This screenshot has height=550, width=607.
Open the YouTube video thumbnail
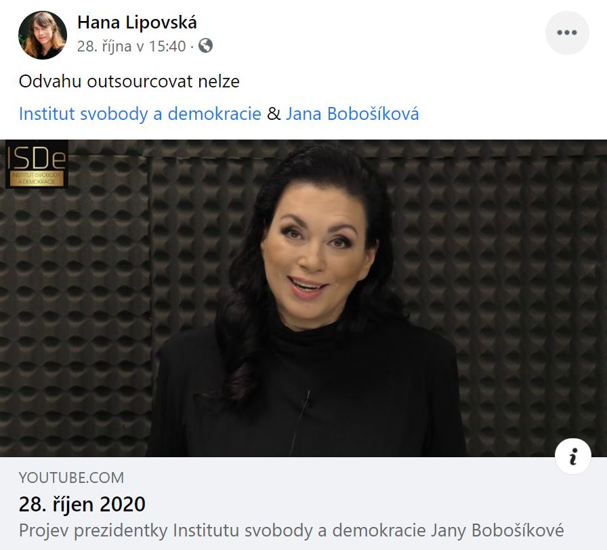pyautogui.click(x=303, y=299)
